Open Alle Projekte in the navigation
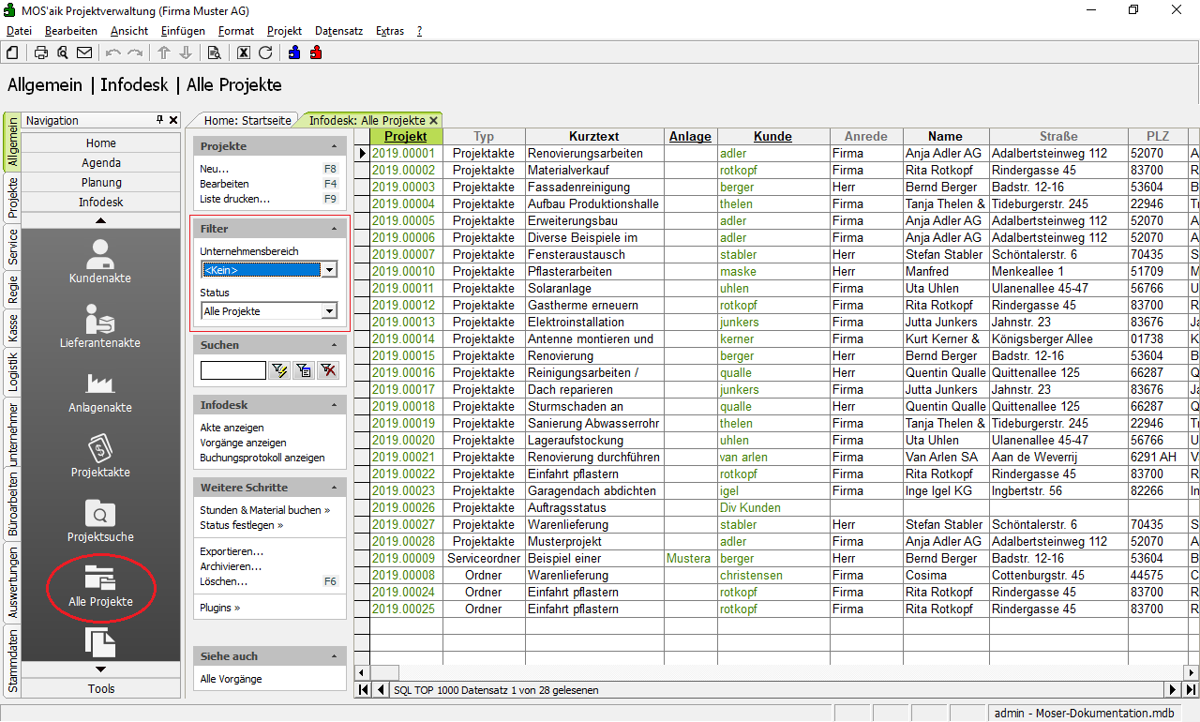 100,586
